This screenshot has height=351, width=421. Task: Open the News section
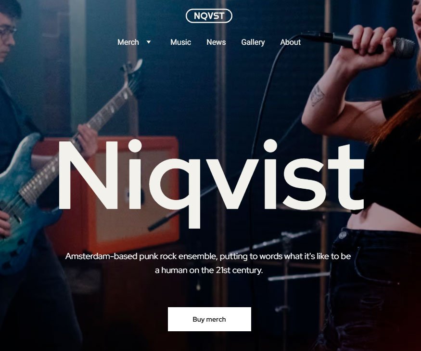(x=216, y=42)
